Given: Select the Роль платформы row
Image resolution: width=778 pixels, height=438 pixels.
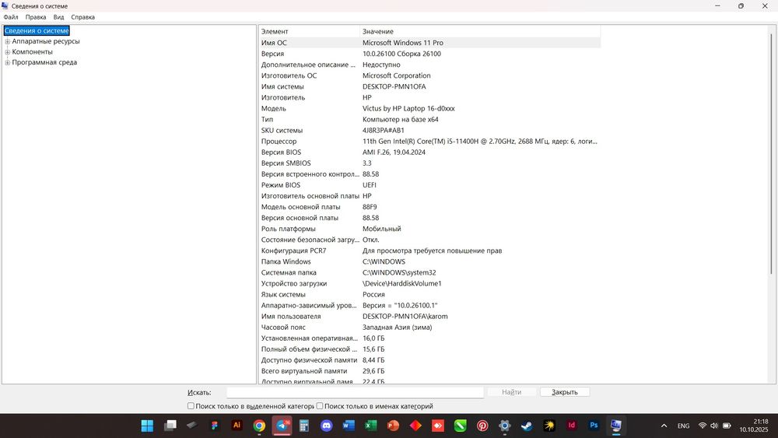Looking at the screenshot, I should pyautogui.click(x=429, y=229).
